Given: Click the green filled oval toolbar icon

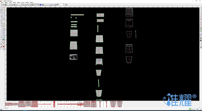Looking at the screenshot, I should (x=32, y=5).
